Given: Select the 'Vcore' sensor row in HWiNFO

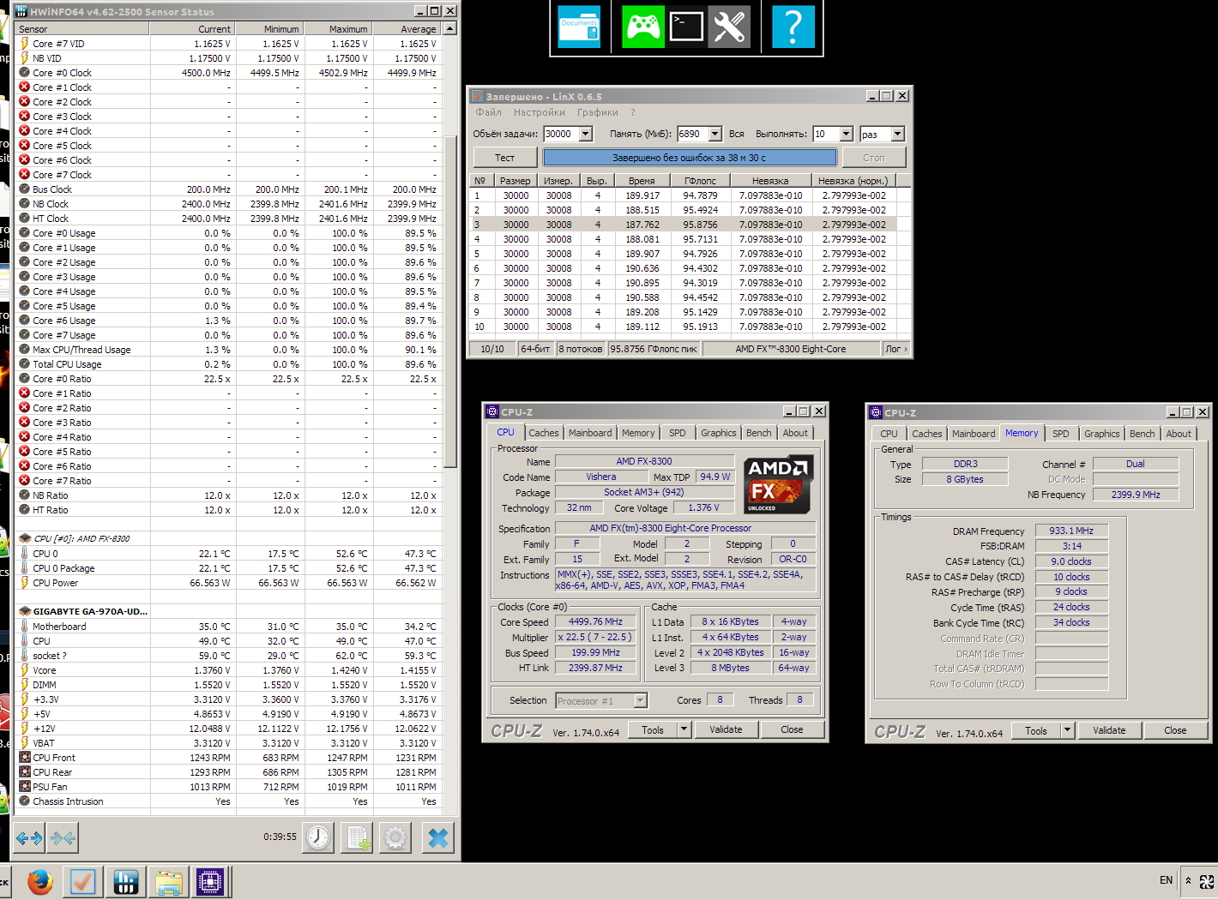Looking at the screenshot, I should tap(228, 670).
